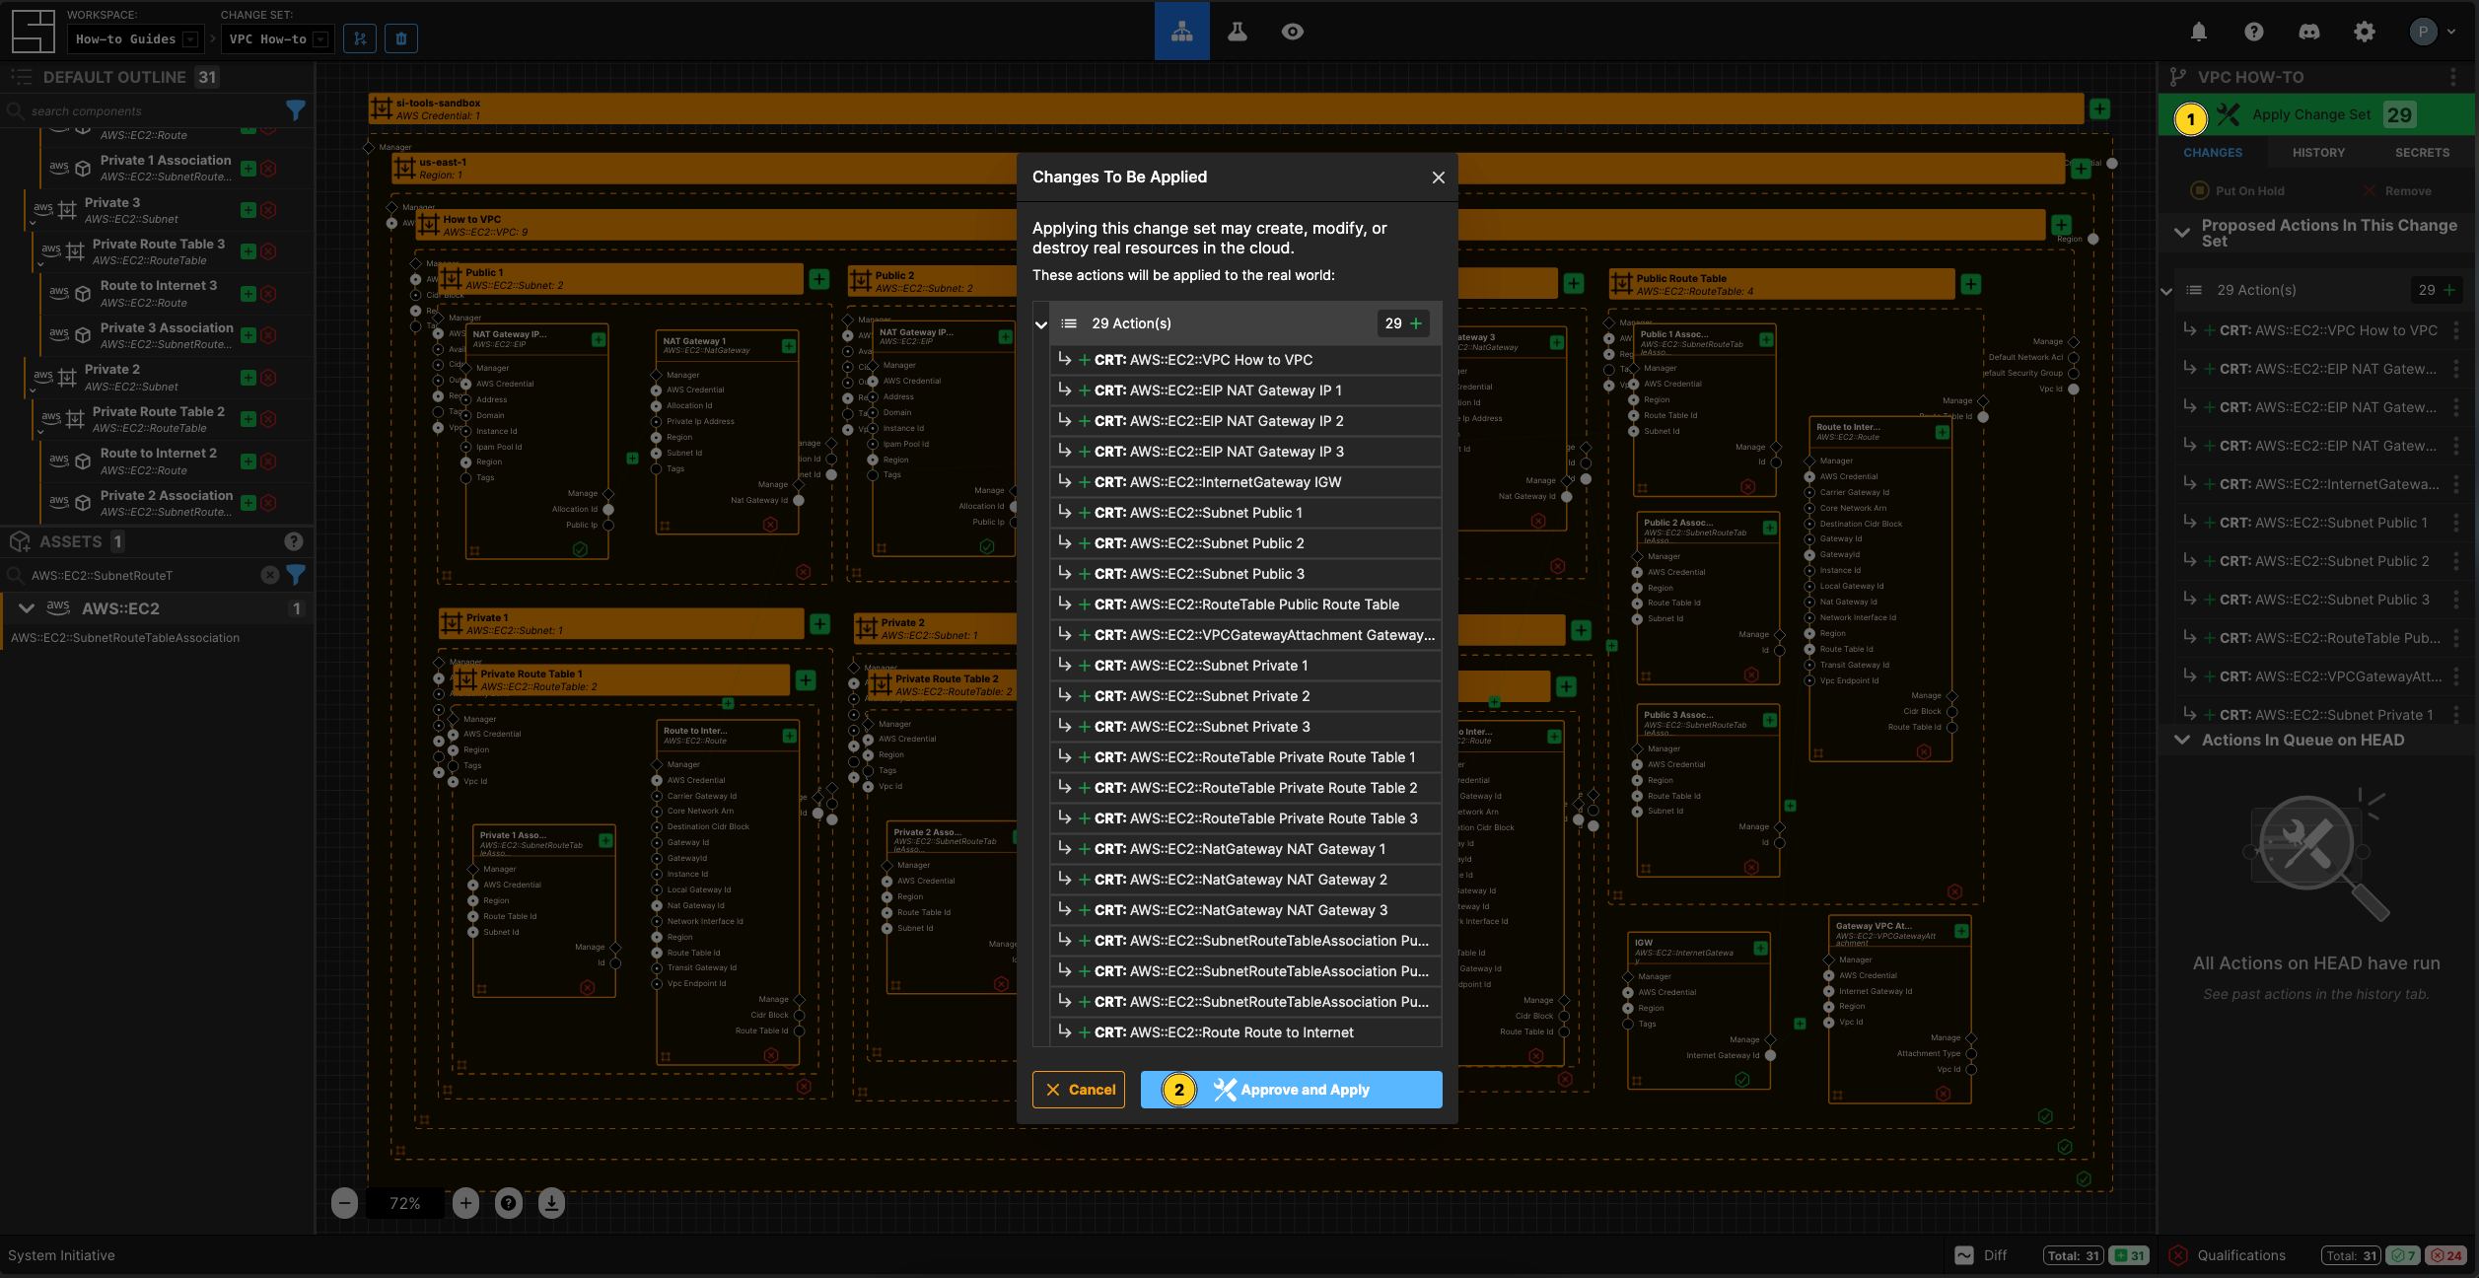2479x1278 pixels.
Task: Click the 72% zoom level field
Action: point(404,1203)
